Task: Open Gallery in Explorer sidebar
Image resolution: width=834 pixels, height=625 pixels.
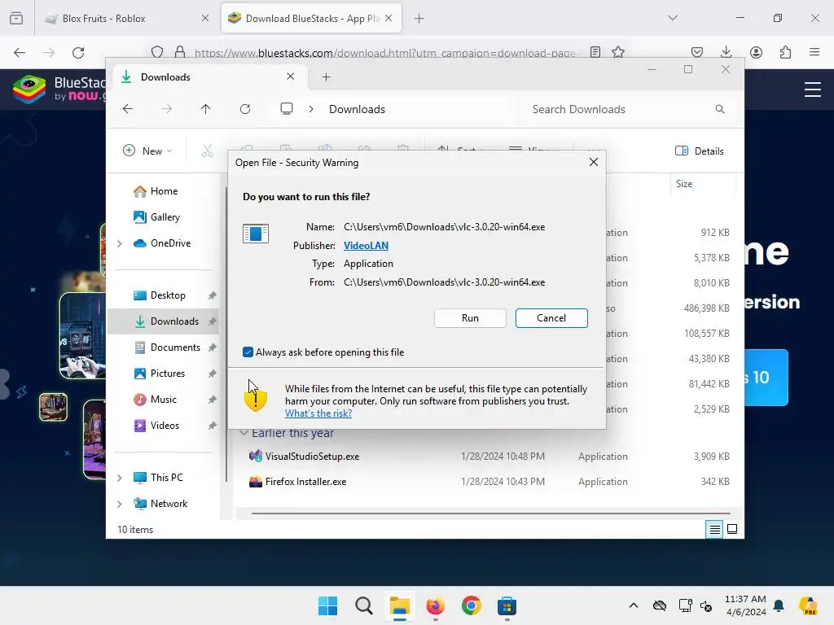Action: click(x=165, y=216)
